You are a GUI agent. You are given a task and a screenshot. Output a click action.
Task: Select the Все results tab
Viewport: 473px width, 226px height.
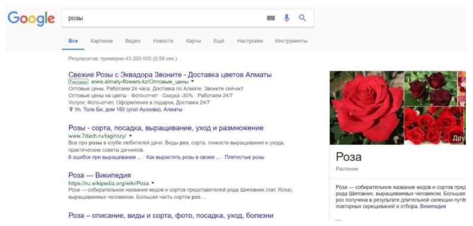coord(73,41)
